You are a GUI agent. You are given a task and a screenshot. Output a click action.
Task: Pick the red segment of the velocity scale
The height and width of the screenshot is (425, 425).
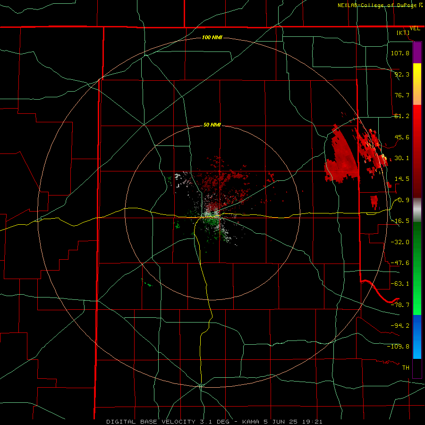pos(417,151)
